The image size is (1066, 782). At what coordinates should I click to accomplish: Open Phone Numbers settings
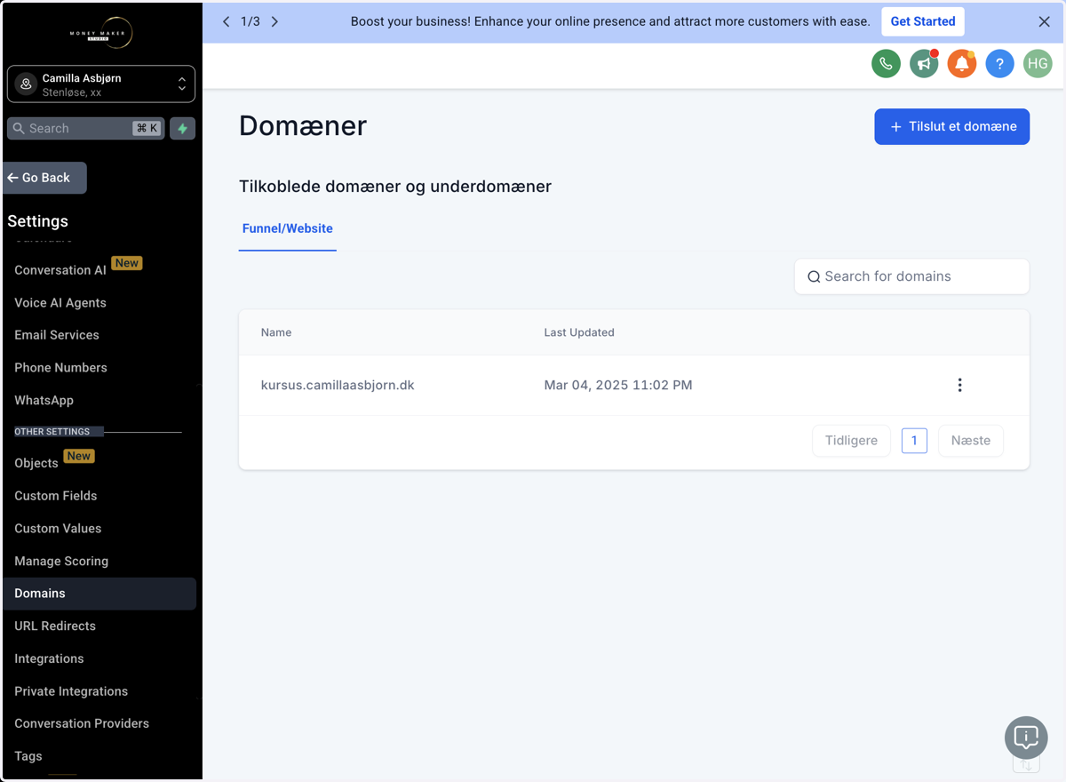pyautogui.click(x=60, y=368)
